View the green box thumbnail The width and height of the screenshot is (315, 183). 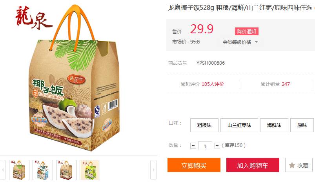[x=90, y=170]
